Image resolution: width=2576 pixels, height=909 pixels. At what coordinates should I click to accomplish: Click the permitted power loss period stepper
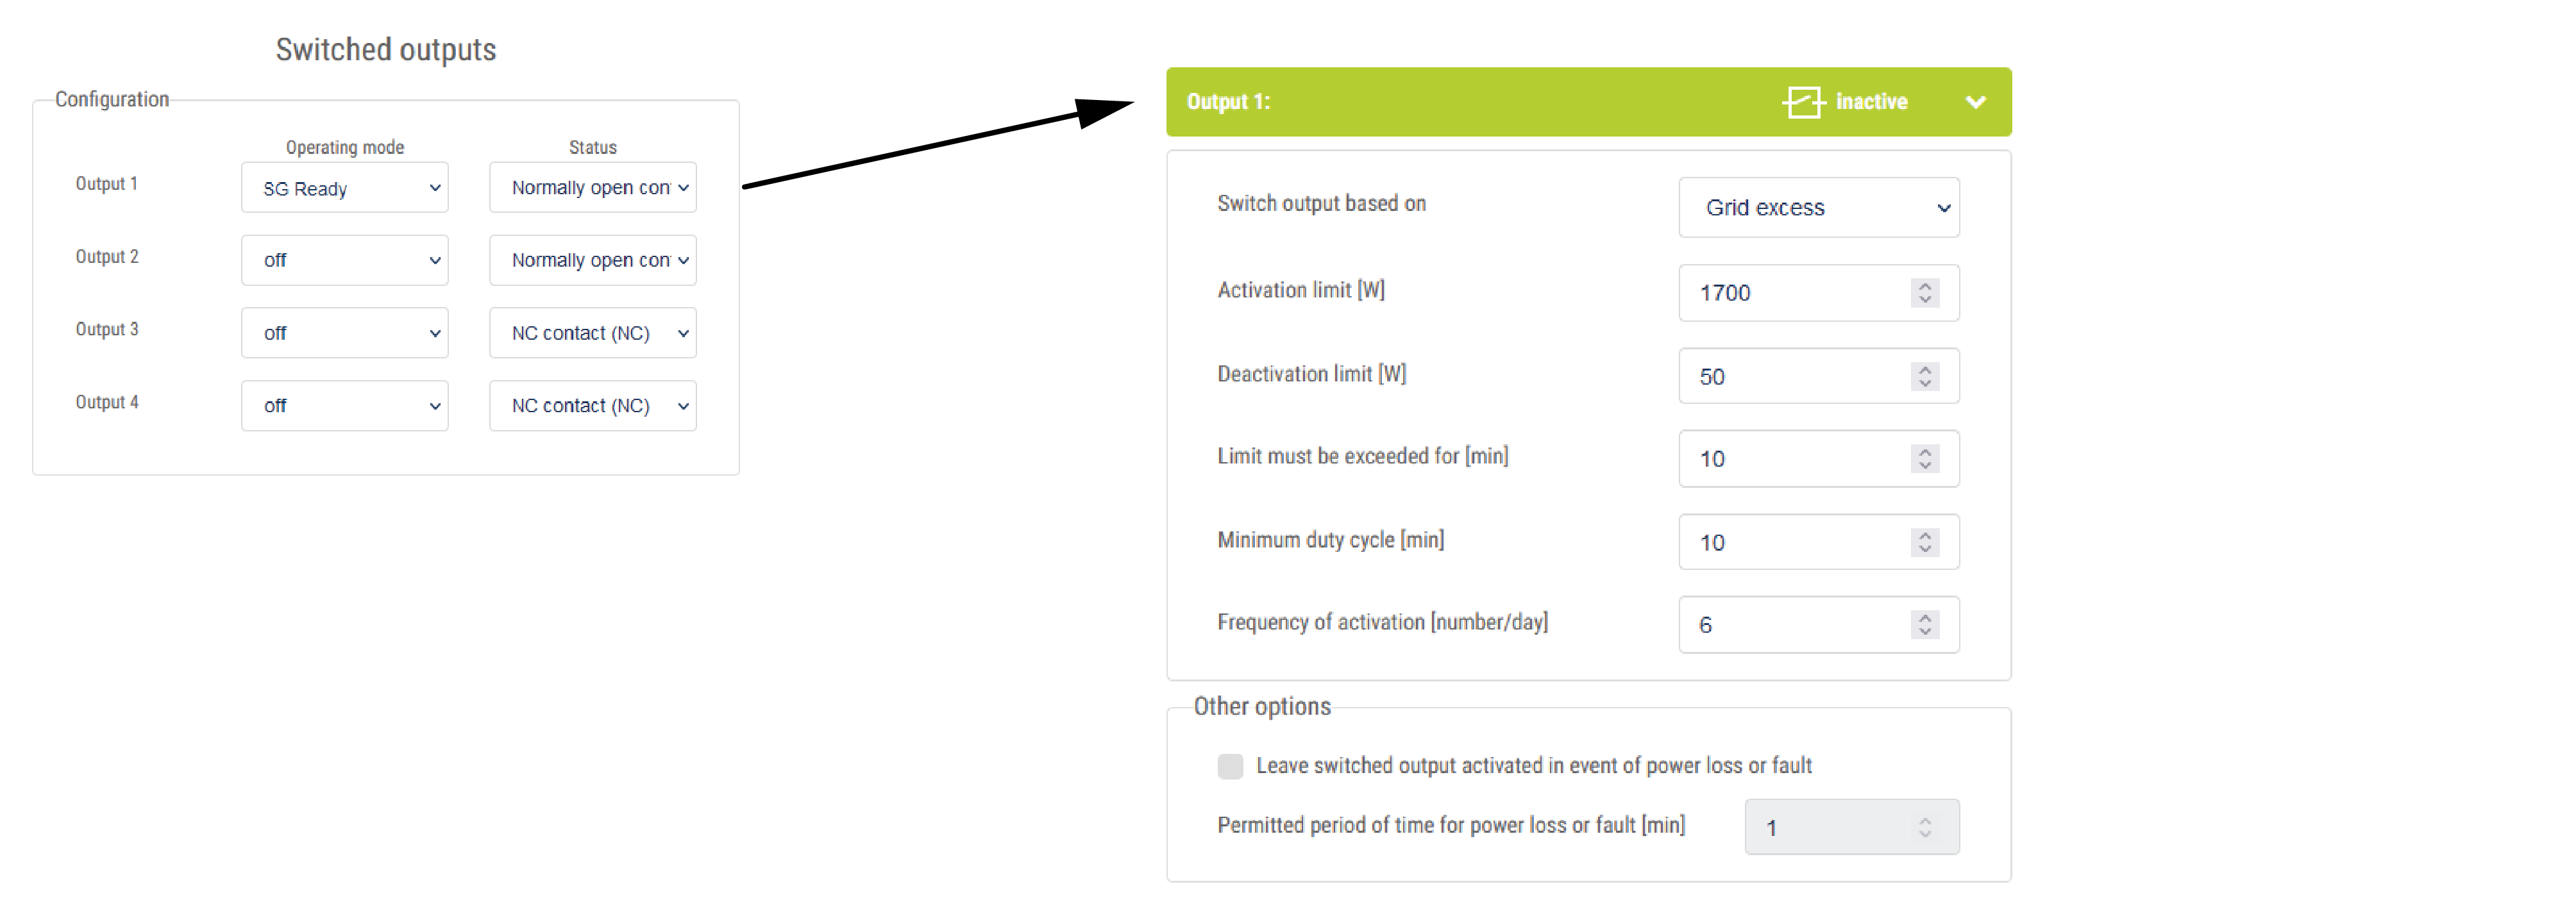[x=1925, y=827]
